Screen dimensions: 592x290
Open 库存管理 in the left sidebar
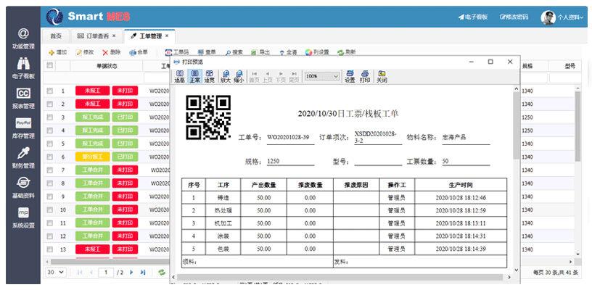coord(23,127)
